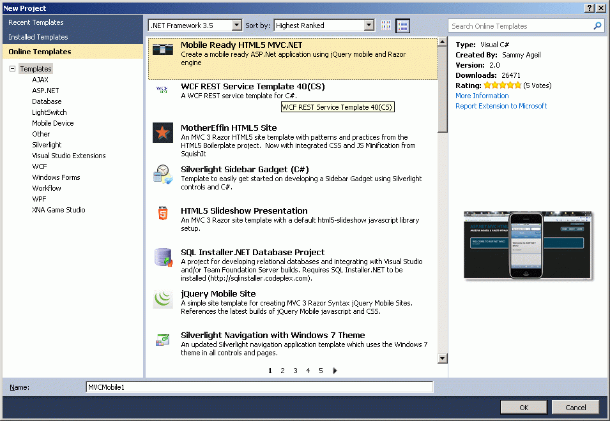Select the Workflow category
This screenshot has width=610, height=421.
tap(47, 188)
